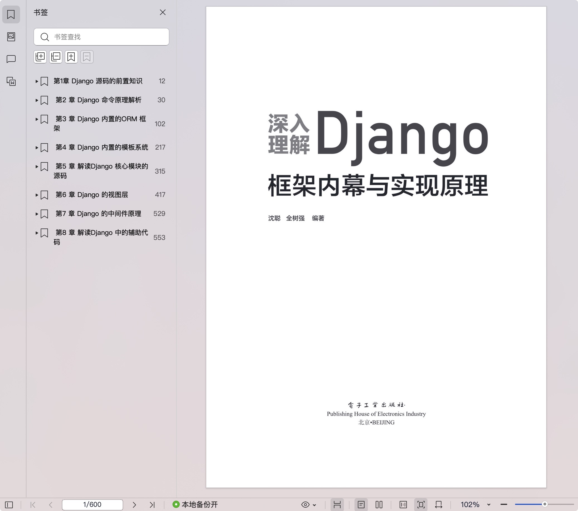Click page number 12 of chapter 1
The height and width of the screenshot is (511, 578).
click(x=162, y=81)
